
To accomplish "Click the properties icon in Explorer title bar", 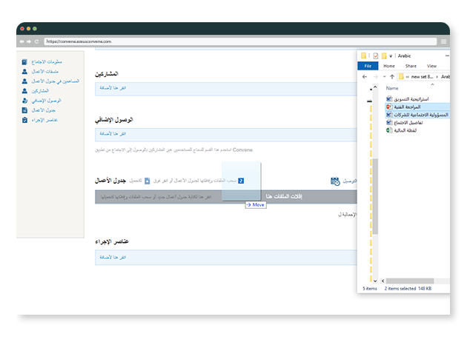I will 376,56.
